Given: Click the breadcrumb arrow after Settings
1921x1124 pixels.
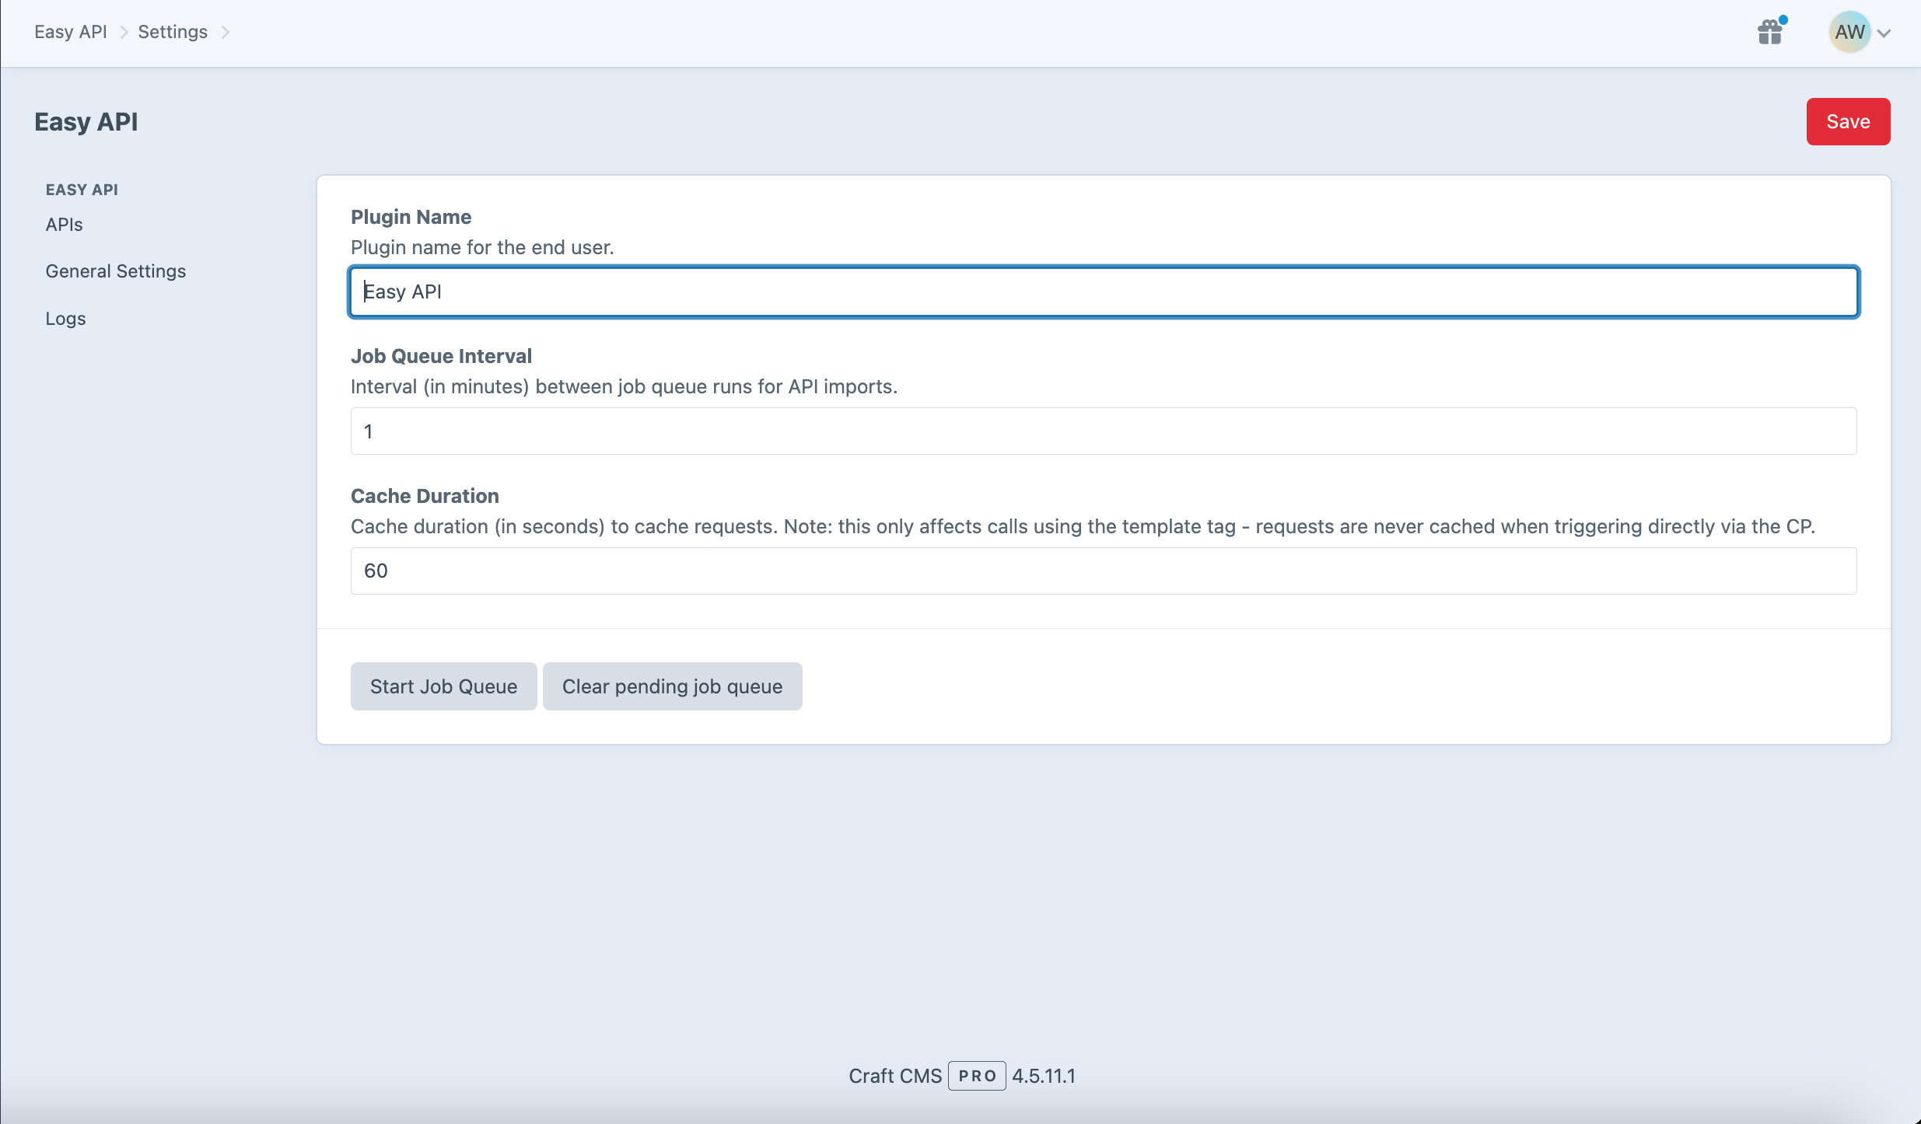Looking at the screenshot, I should (x=226, y=32).
